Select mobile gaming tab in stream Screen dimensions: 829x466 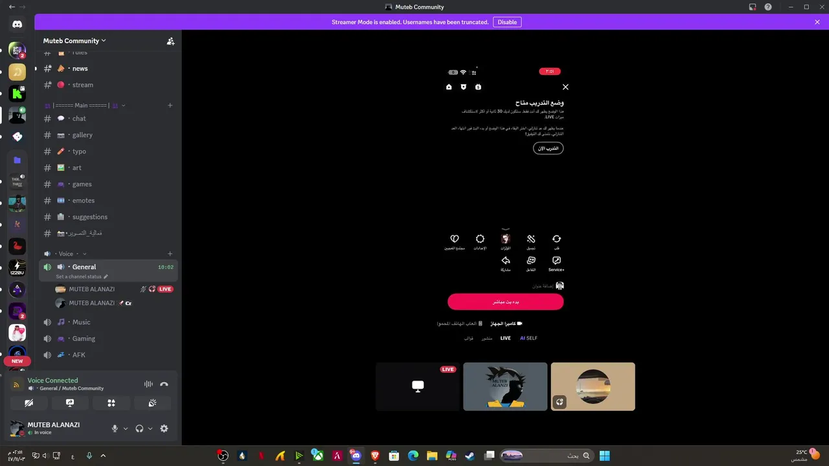click(460, 324)
